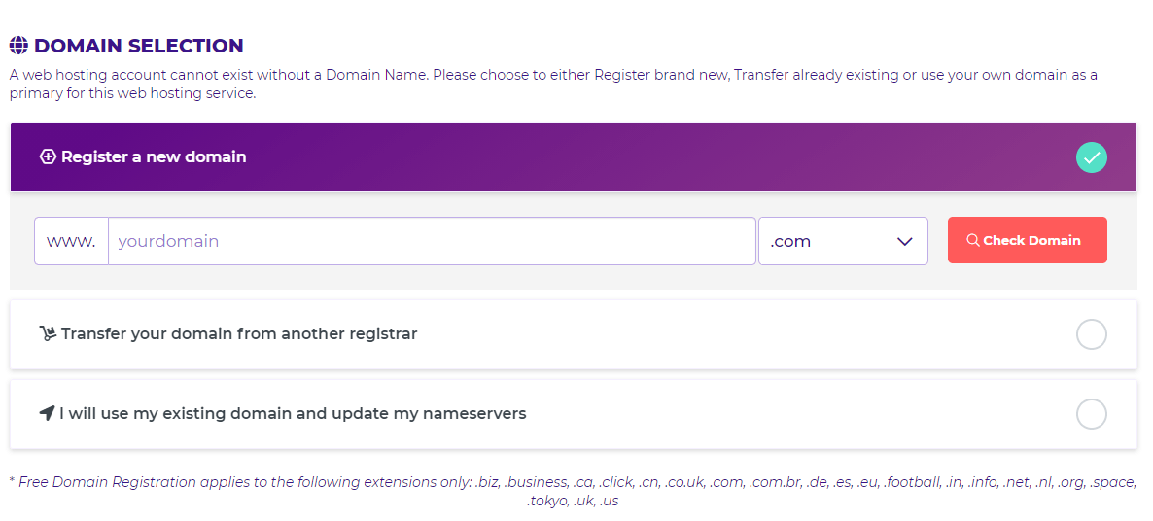Viewport: 1153px width, 521px height.
Task: Pick I will use my existing domain option
Action: pyautogui.click(x=574, y=414)
